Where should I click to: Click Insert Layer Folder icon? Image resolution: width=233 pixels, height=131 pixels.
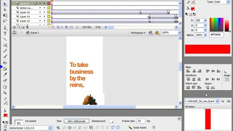pyautogui.click(x=23, y=27)
